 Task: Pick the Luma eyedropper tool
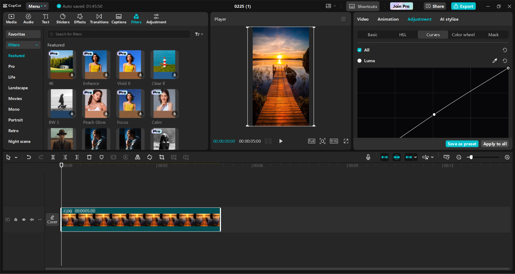[495, 61]
